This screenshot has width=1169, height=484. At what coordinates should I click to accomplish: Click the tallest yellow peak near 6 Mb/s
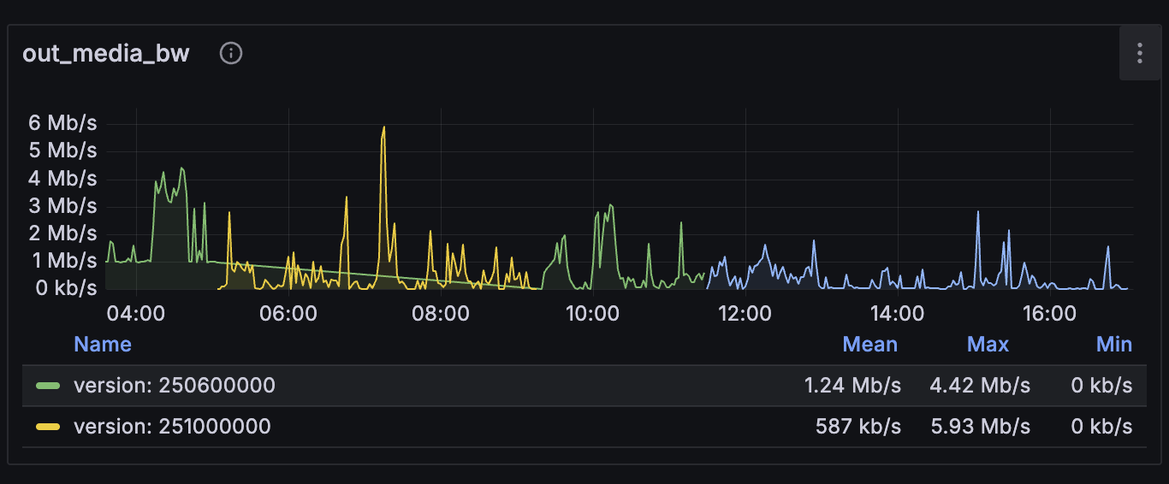pyautogui.click(x=383, y=128)
